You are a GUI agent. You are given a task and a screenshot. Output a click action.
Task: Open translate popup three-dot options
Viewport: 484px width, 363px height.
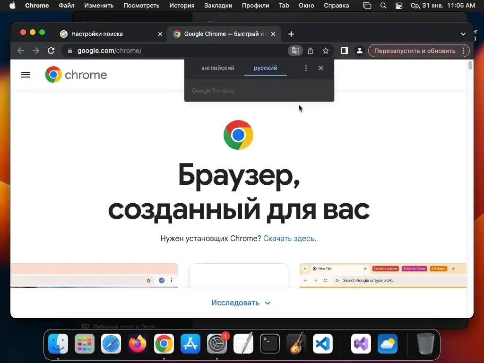(306, 68)
